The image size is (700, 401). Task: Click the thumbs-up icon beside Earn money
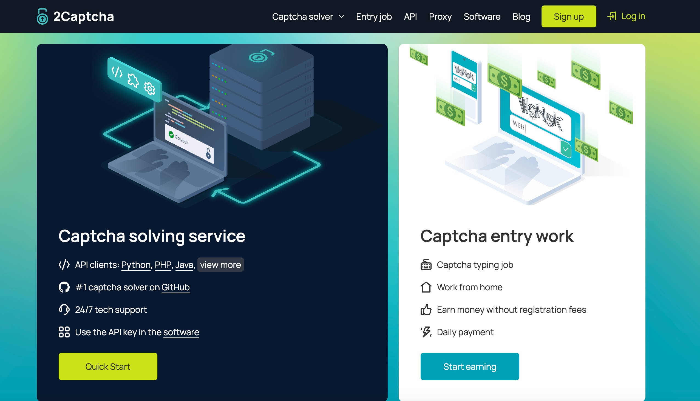tap(426, 310)
